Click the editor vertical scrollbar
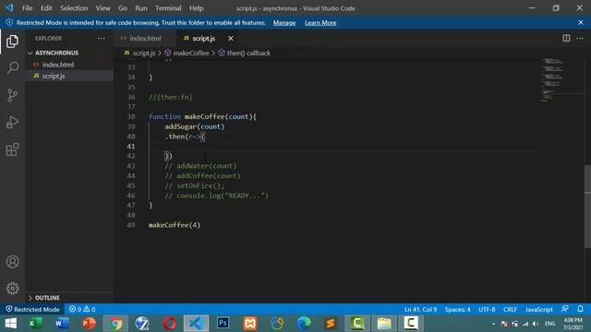Image resolution: width=591 pixels, height=332 pixels. (587, 207)
